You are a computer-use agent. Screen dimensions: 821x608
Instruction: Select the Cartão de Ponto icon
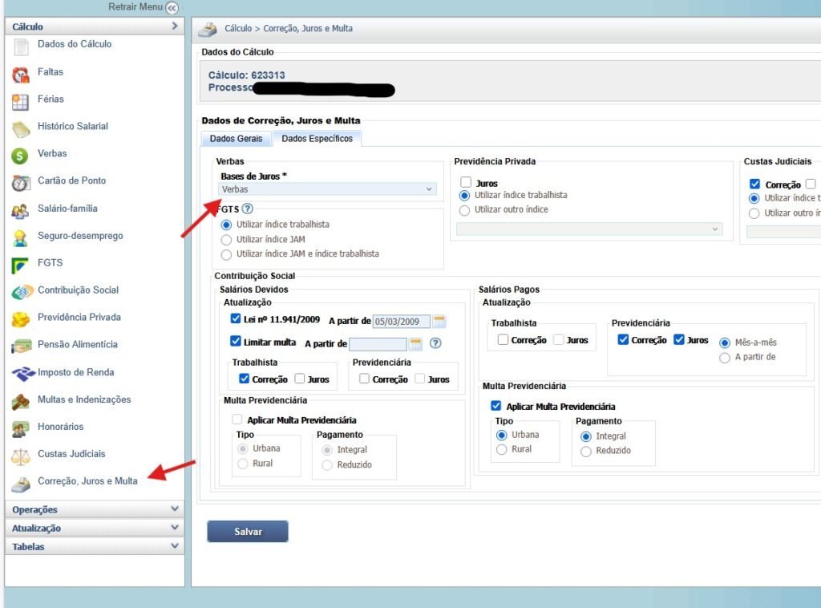click(21, 184)
